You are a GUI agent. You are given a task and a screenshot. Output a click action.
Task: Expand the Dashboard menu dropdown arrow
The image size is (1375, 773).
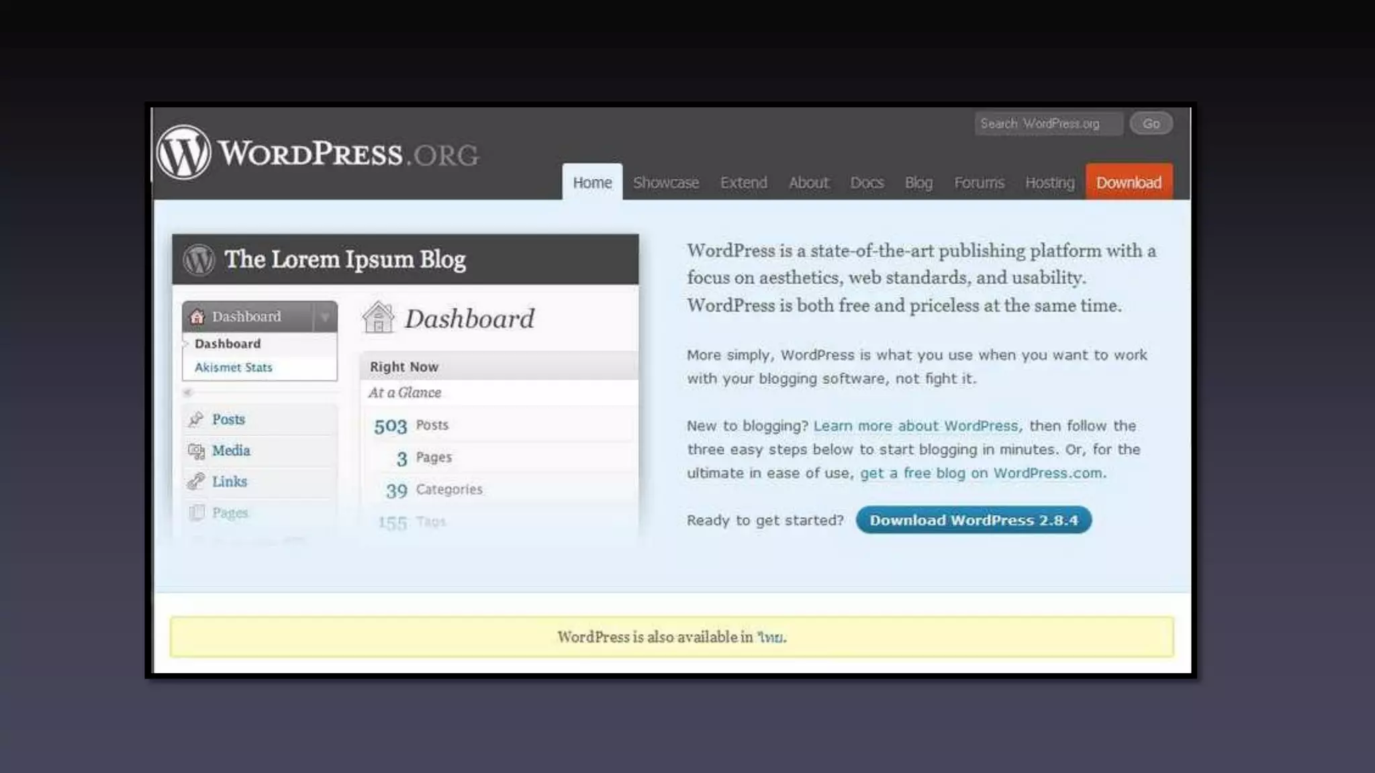[325, 317]
